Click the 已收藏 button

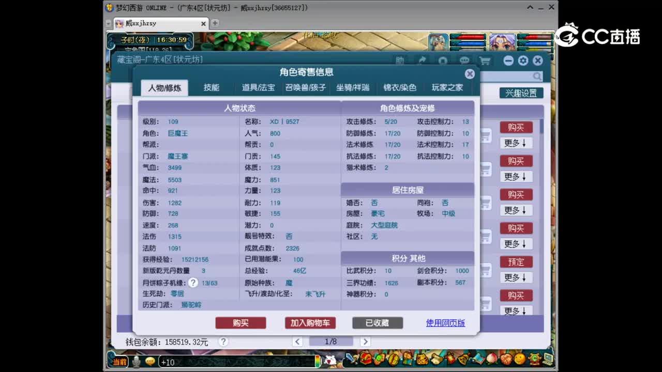[377, 323]
